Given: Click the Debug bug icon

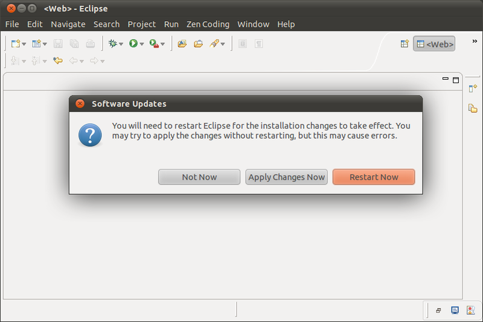Looking at the screenshot, I should click(112, 43).
